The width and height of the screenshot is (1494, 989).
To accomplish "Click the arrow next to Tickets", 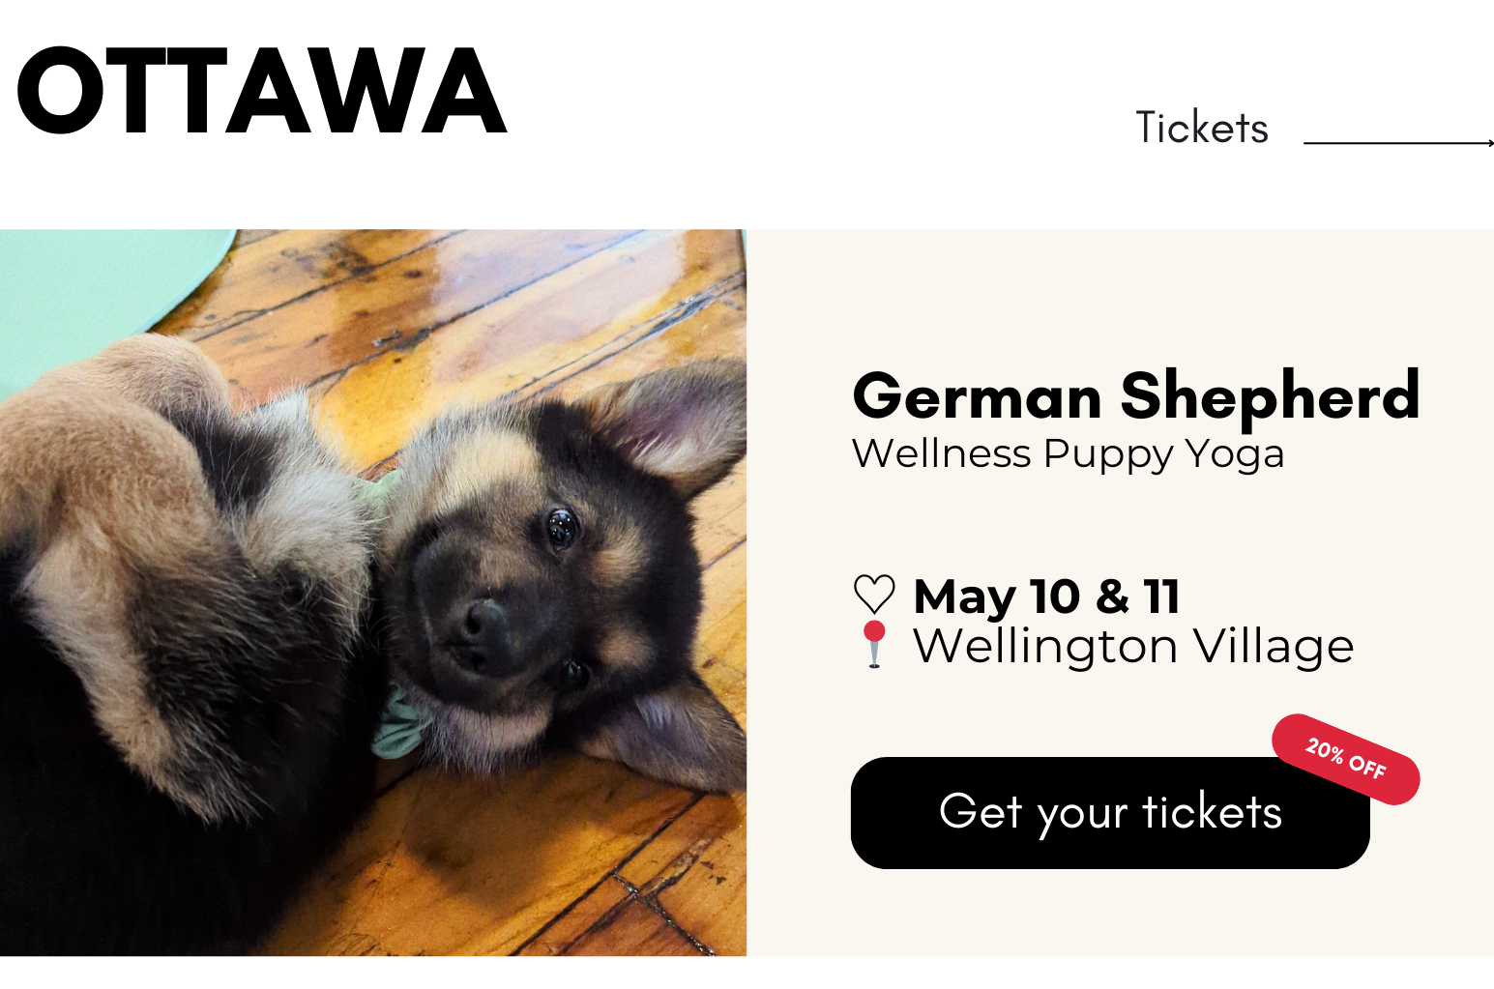I will (1398, 143).
